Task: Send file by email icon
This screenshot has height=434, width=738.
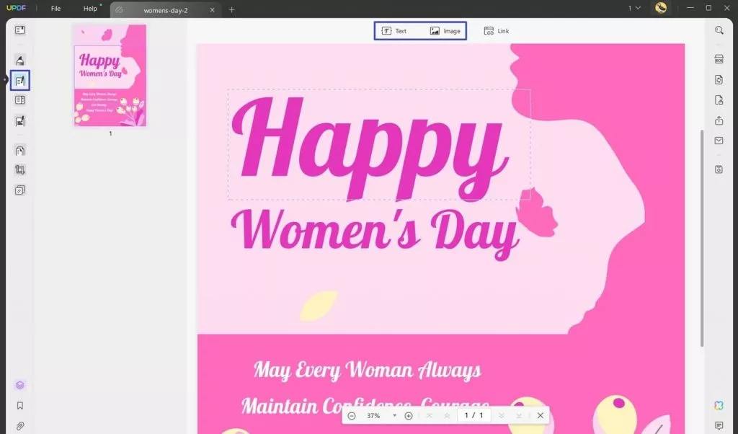Action: (x=719, y=141)
